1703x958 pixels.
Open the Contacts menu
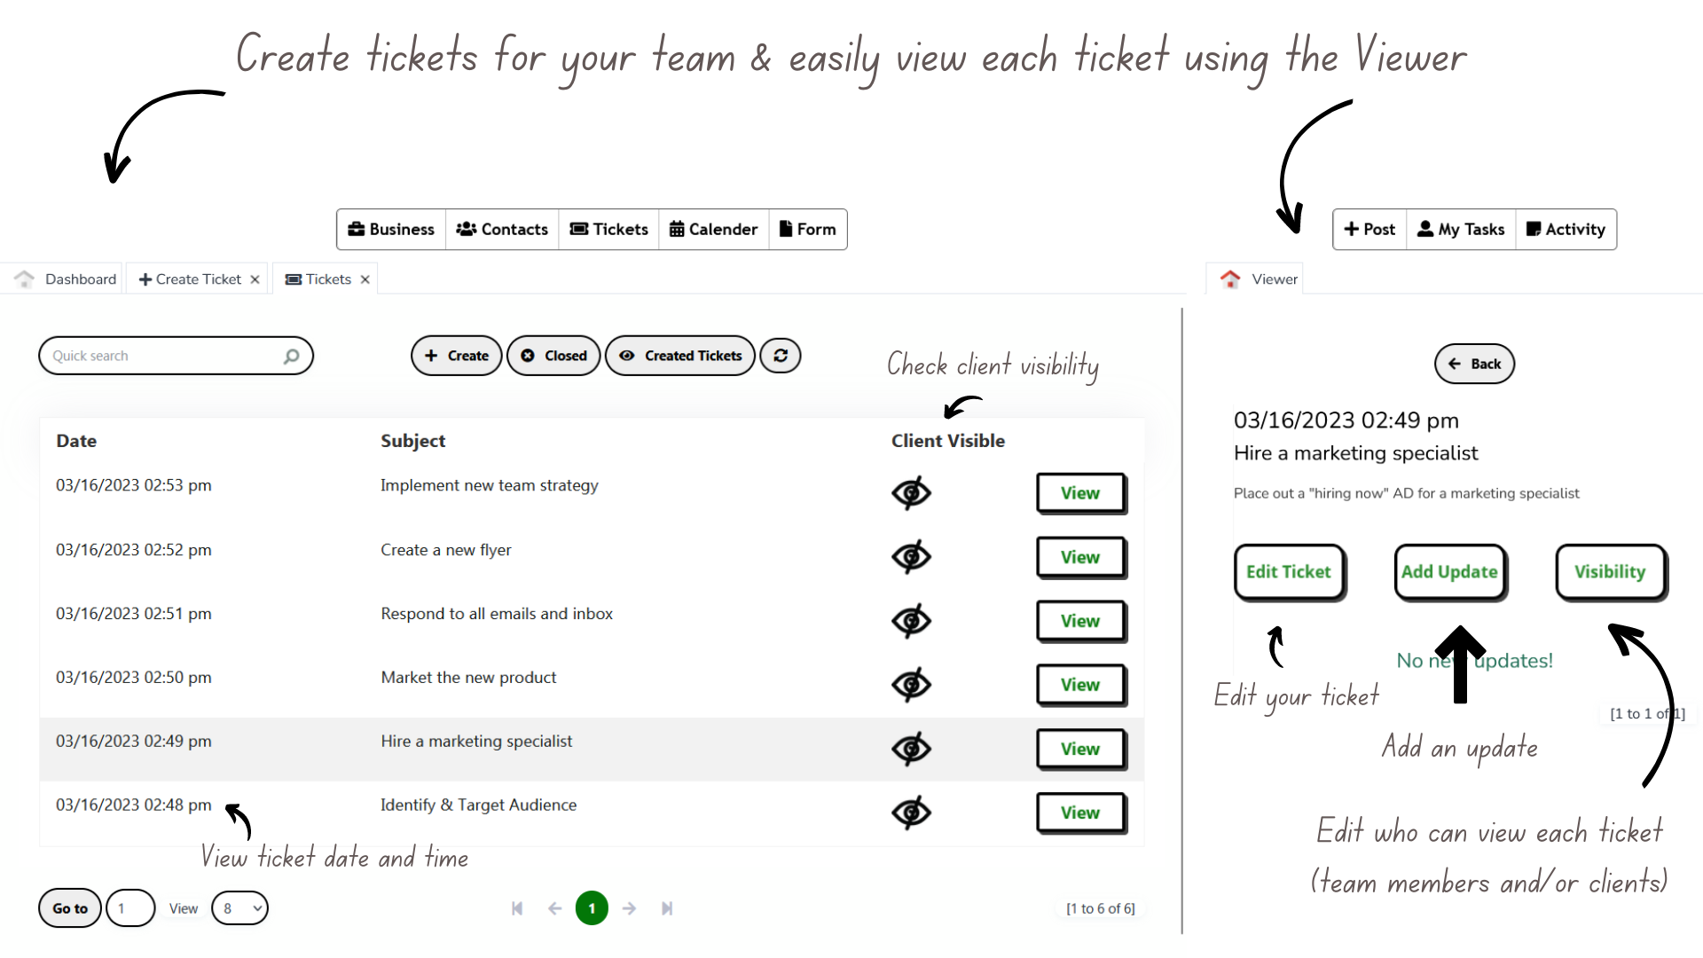(x=502, y=230)
